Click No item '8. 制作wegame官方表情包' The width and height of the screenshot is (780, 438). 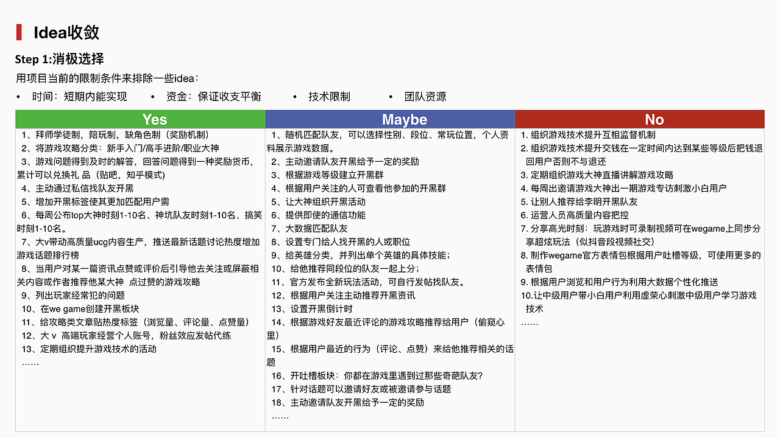click(x=641, y=262)
